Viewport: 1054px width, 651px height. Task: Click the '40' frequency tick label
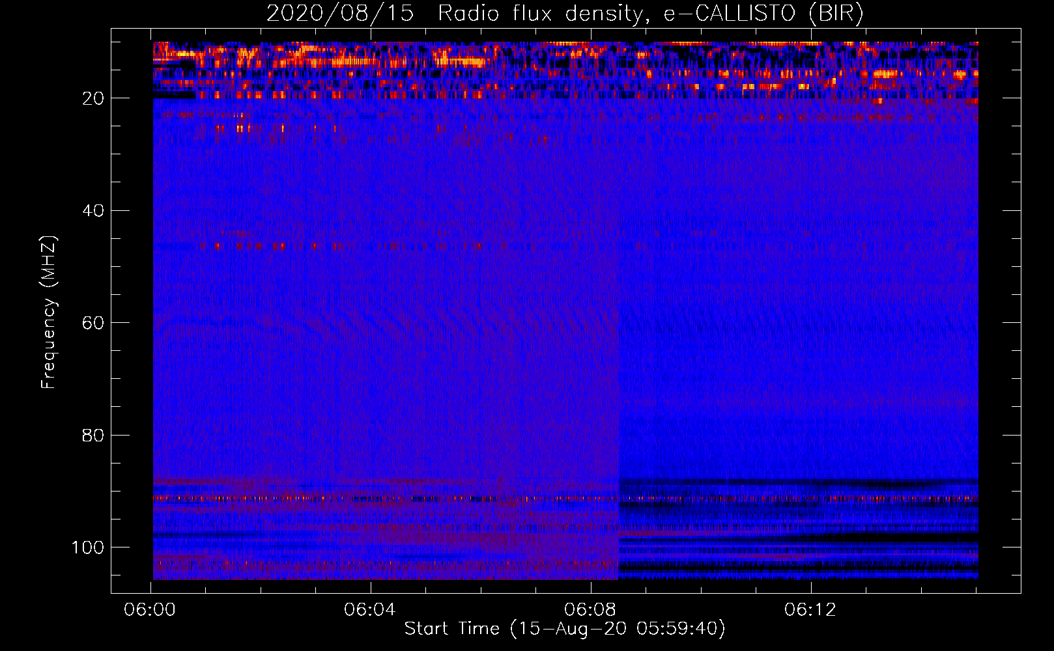(93, 211)
